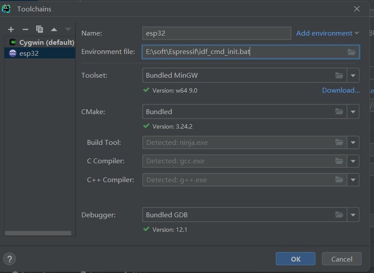Move toolchain up in the list
Image resolution: width=374 pixels, height=273 pixels.
pos(54,29)
